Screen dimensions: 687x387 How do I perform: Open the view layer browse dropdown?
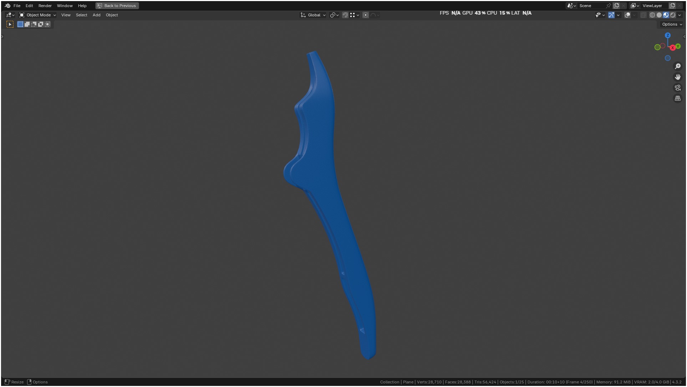click(x=635, y=6)
